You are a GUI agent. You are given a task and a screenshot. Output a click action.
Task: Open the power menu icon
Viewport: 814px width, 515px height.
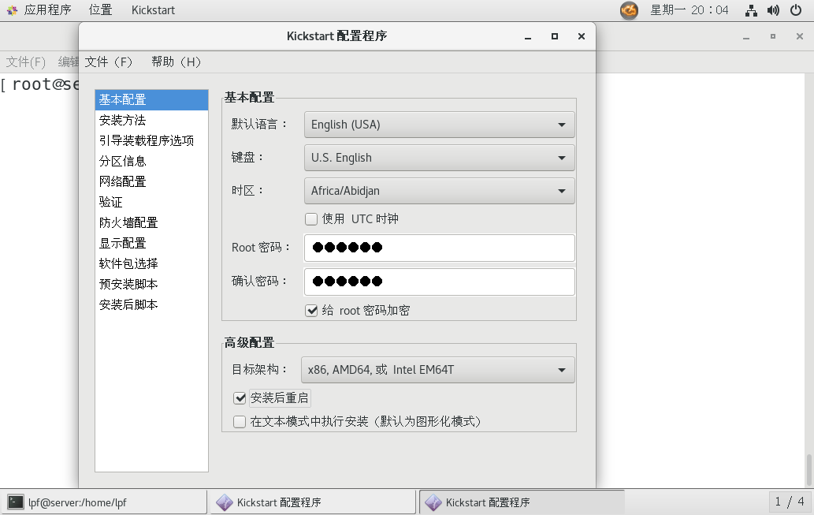pyautogui.click(x=795, y=10)
